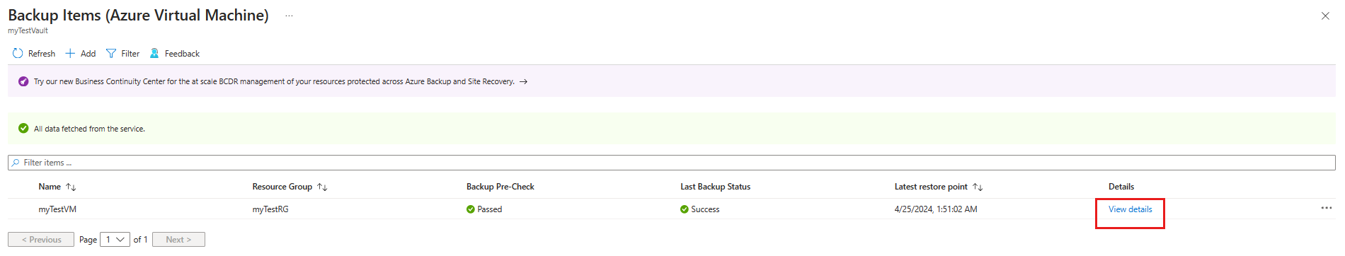Open the ellipsis menu beside page title

[289, 16]
